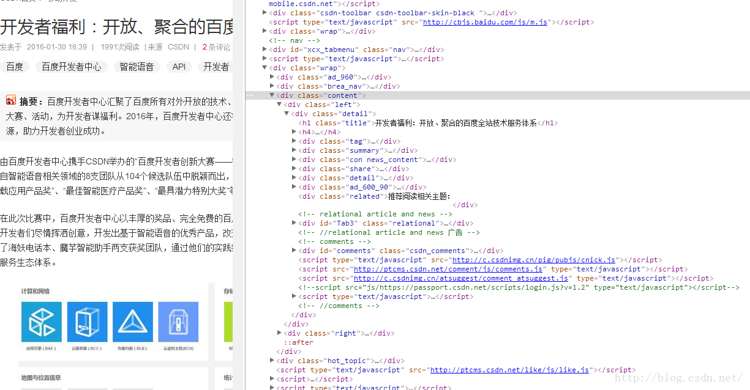Image resolution: width=750 pixels, height=390 pixels.
Task: Open the comment/js/comments.js script link
Action: (x=448, y=269)
